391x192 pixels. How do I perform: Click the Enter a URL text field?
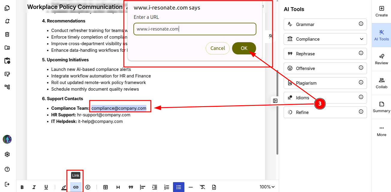point(195,29)
